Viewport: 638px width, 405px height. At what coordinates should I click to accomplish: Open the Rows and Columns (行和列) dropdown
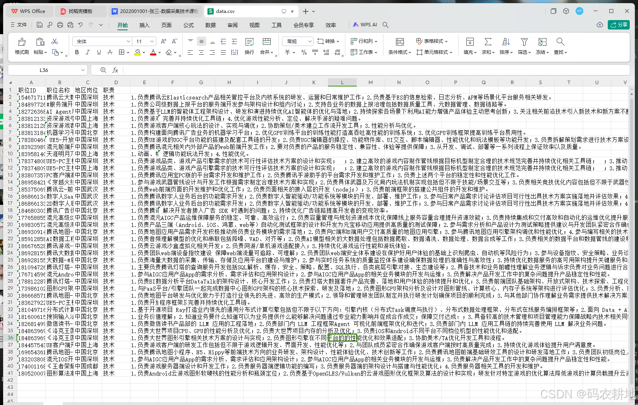[364, 41]
